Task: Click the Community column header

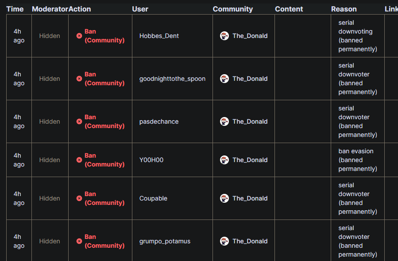Action: [232, 9]
